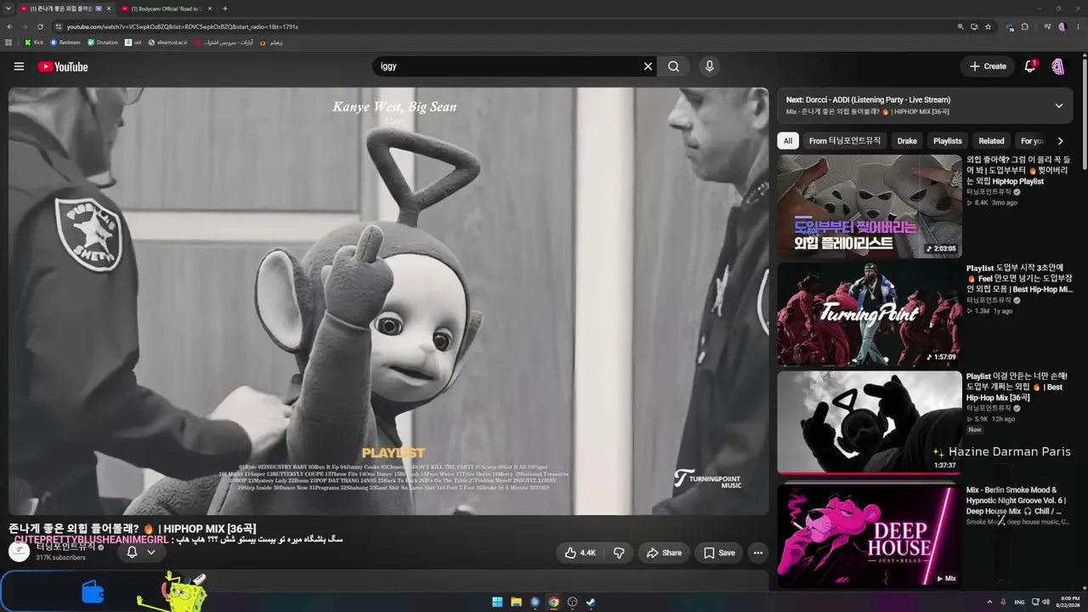This screenshot has height=612, width=1088.
Task: Open the uni bookmark
Action: tap(133, 42)
